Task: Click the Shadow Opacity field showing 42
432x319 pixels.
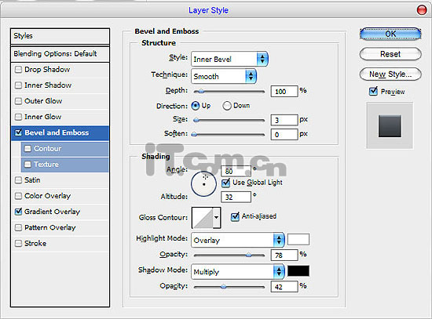Action: click(x=284, y=287)
